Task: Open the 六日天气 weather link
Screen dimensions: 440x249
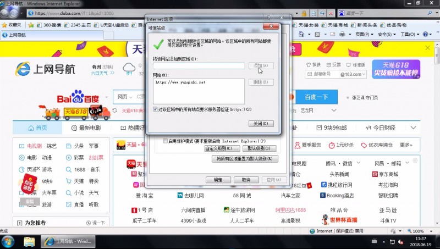Action: pyautogui.click(x=102, y=73)
